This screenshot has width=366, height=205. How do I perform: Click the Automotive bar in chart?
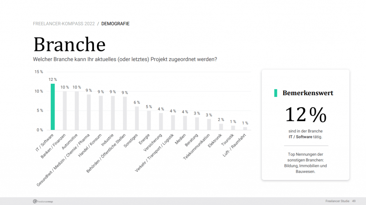click(x=77, y=111)
